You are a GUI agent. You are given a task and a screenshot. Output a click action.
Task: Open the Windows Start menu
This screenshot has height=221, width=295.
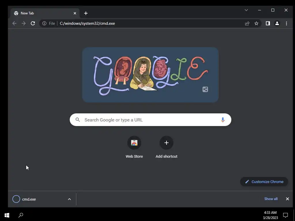(7, 215)
